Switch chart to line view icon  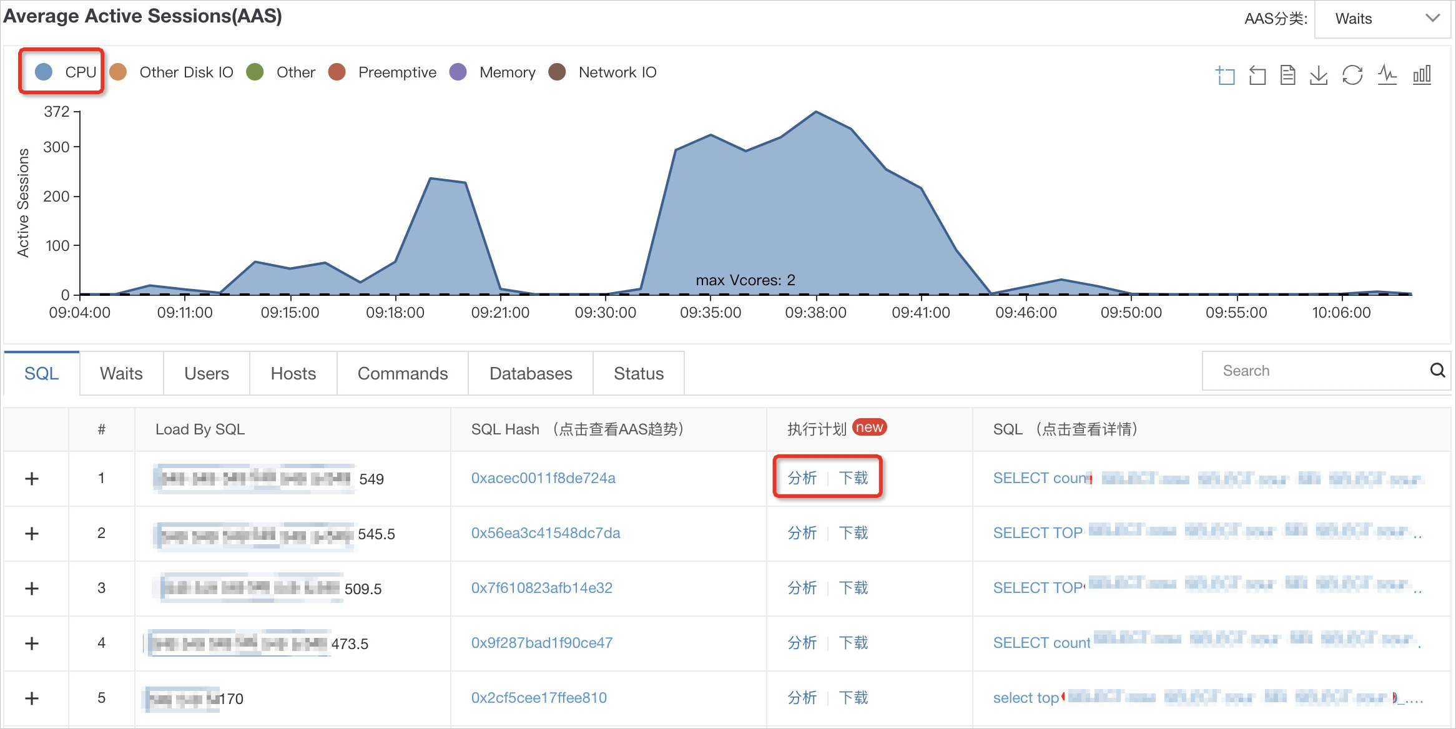point(1387,74)
